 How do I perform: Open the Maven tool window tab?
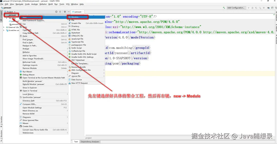click(x=276, y=28)
